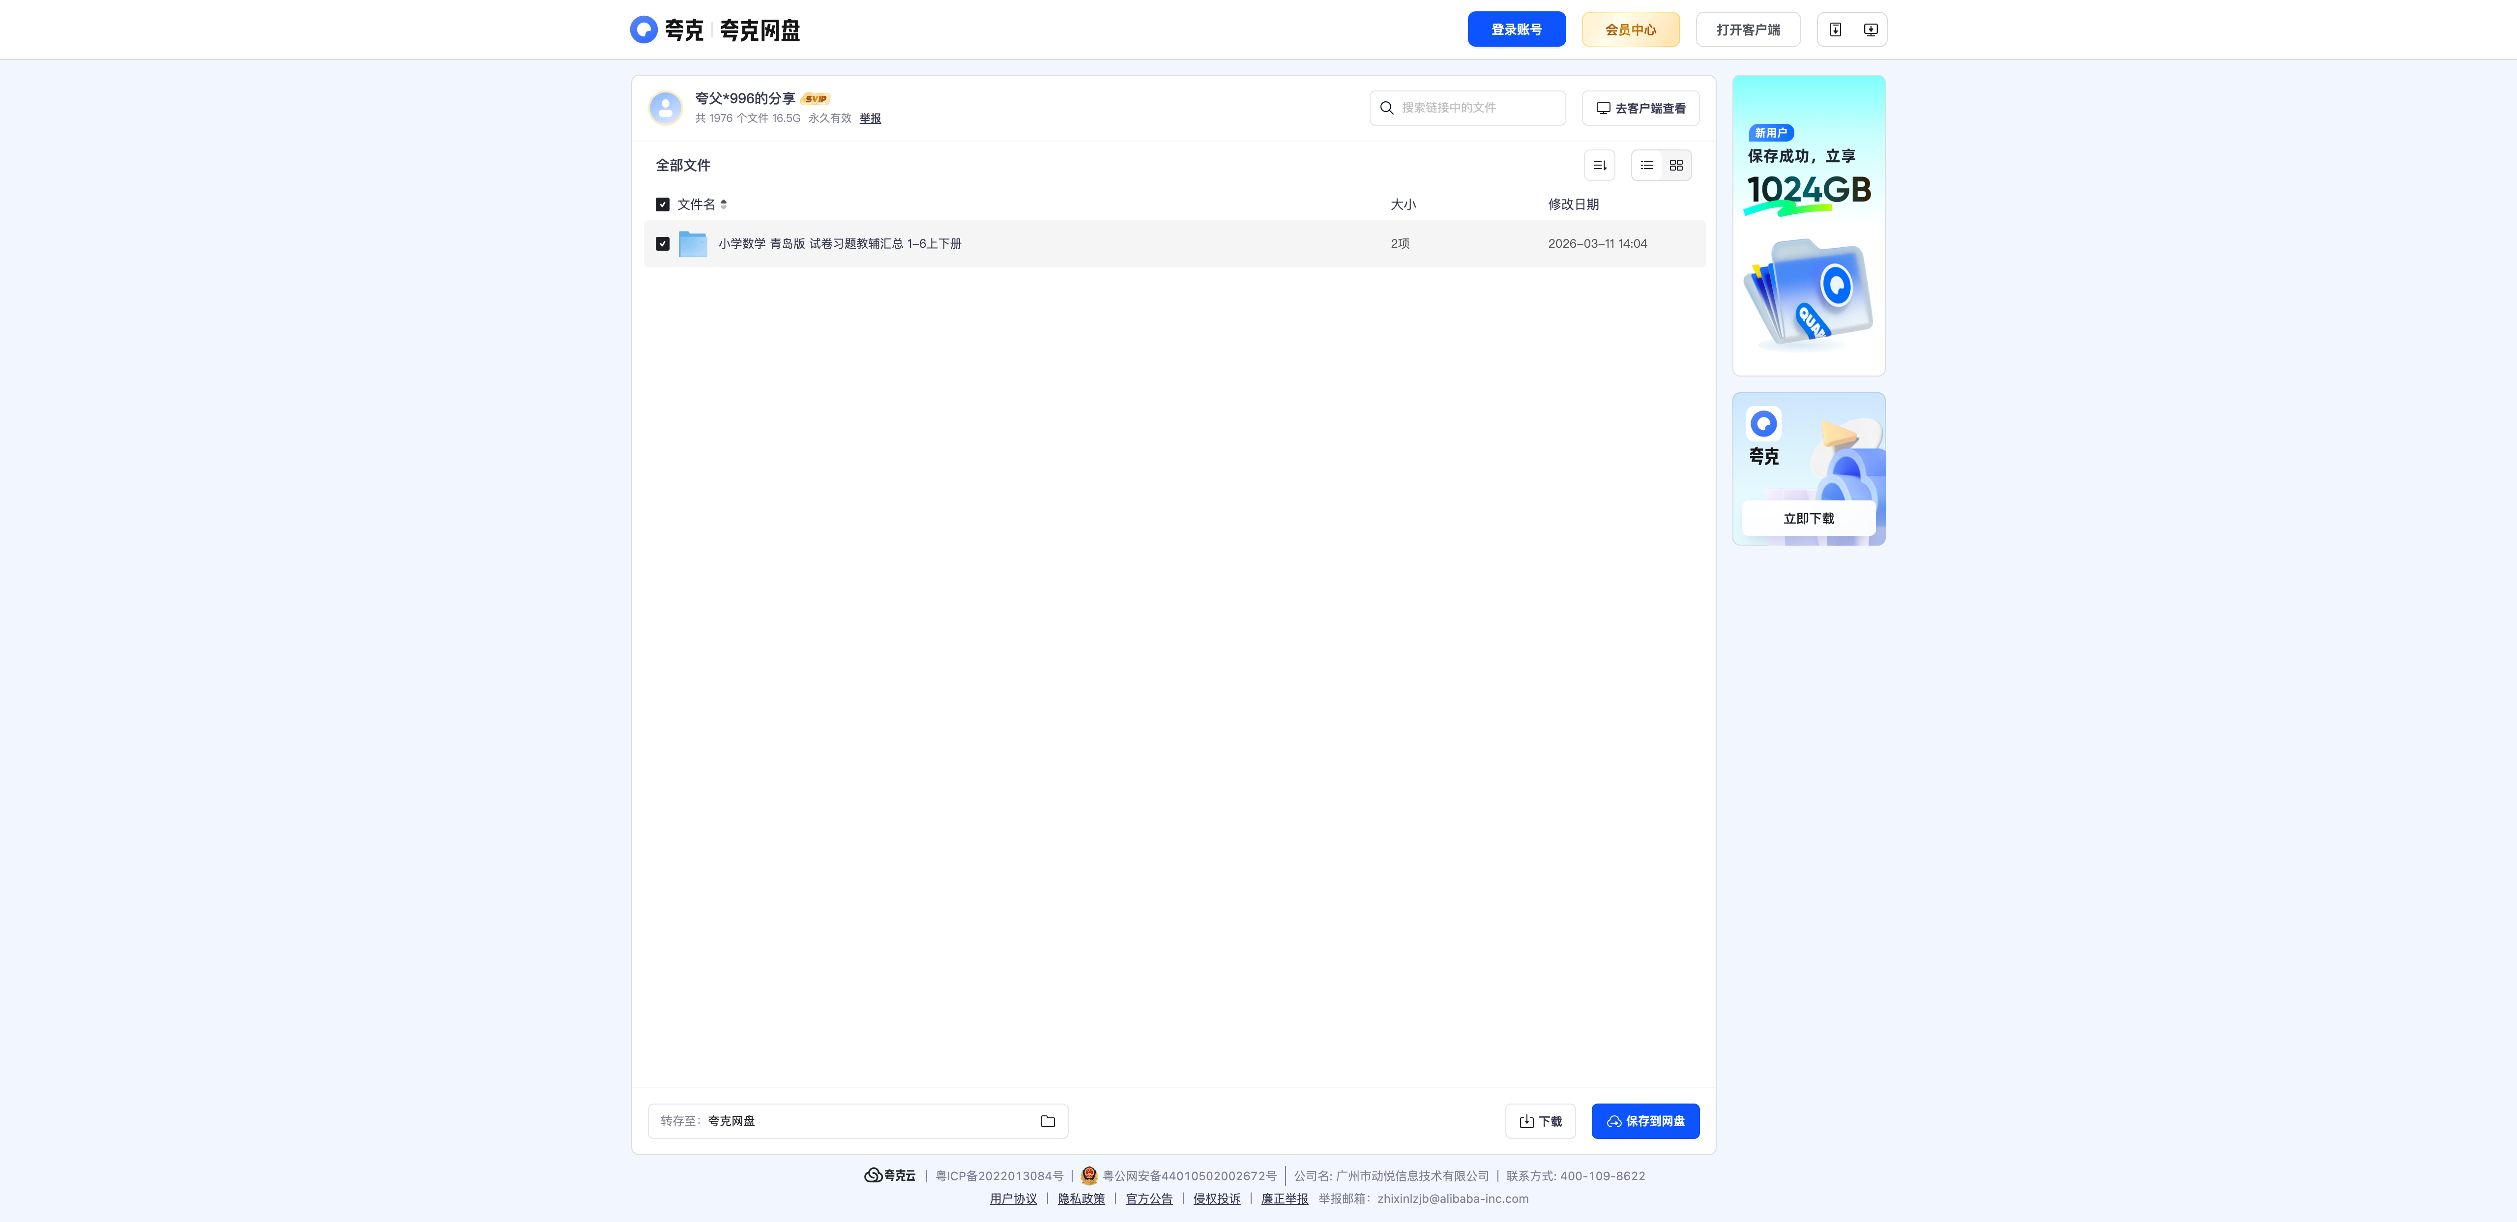
Task: Focus the 搜索链接中的文件 search field
Action: click(x=1466, y=108)
